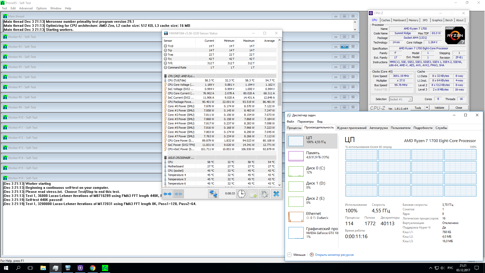The height and width of the screenshot is (273, 485).
Task: Open HWiNFO sensor settings gear icon
Action: 264,194
